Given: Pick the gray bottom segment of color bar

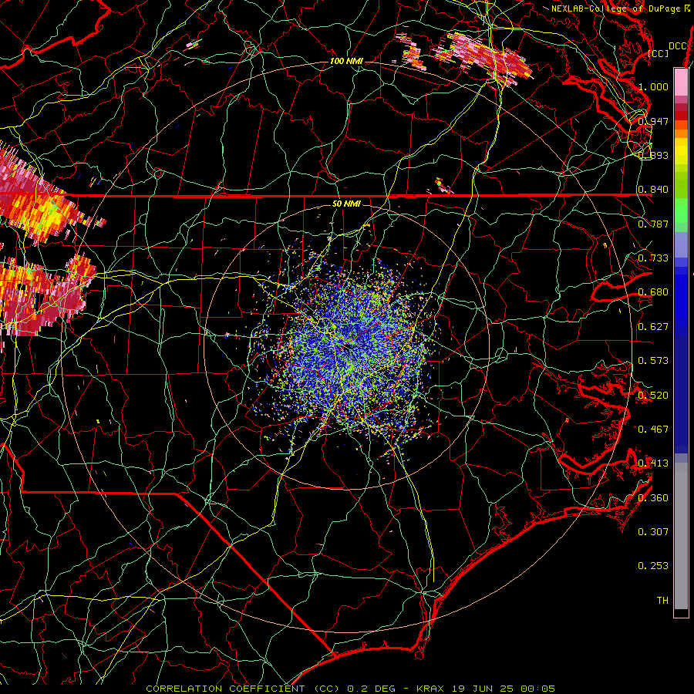Looking at the screenshot, I should coord(681,536).
